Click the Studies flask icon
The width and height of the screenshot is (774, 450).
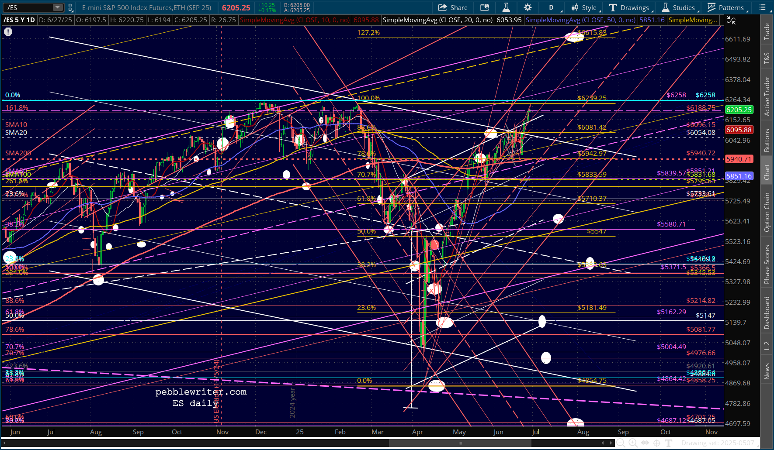[666, 7]
